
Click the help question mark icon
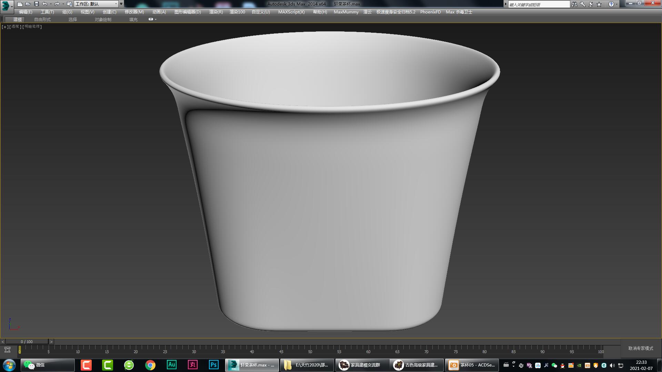[x=612, y=4]
